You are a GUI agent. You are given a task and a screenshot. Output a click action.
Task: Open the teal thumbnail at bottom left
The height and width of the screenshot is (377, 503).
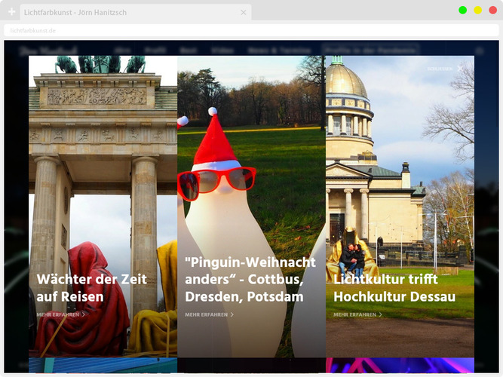click(103, 366)
